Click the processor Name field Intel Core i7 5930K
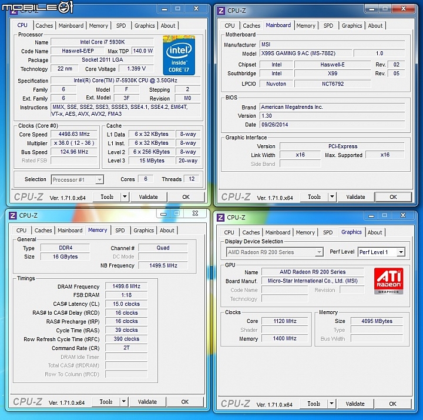This screenshot has height=420, width=423. coord(102,42)
